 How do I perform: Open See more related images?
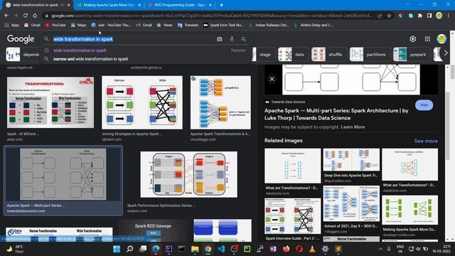426,141
